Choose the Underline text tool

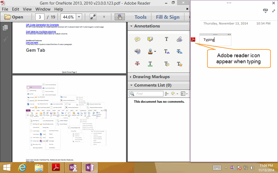(x=150, y=64)
